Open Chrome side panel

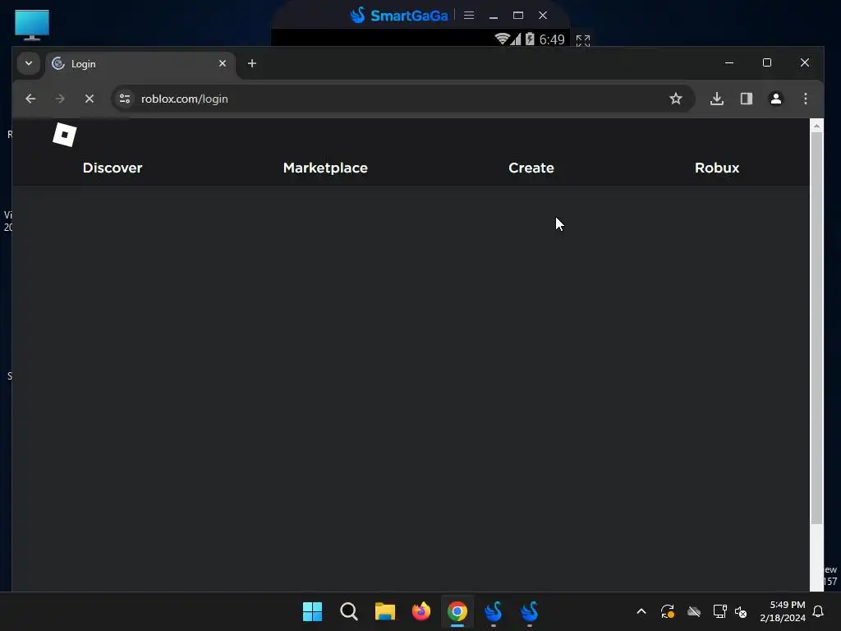point(747,99)
